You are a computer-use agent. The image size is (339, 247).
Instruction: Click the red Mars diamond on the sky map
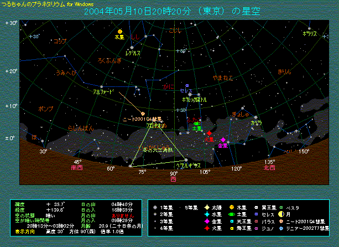tap(210, 134)
